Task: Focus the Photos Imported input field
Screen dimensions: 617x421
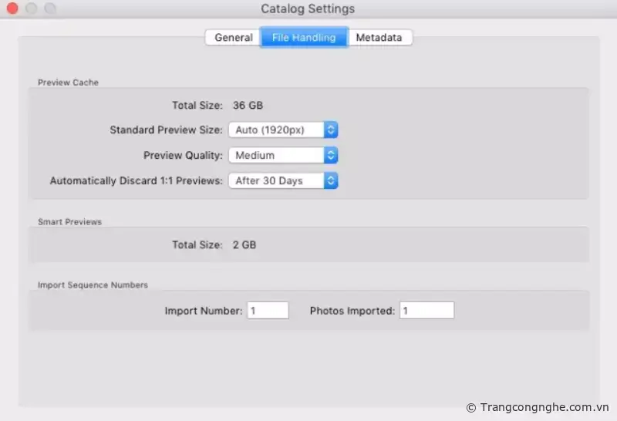Action: [x=427, y=310]
